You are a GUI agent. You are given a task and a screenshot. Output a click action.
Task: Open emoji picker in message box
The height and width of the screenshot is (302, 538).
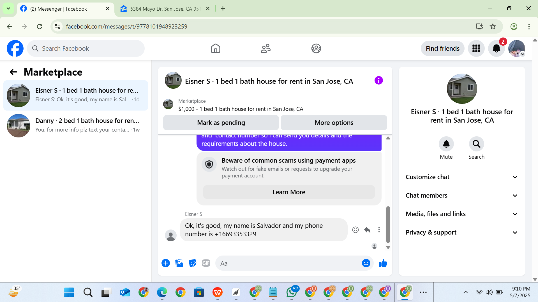[366, 263]
